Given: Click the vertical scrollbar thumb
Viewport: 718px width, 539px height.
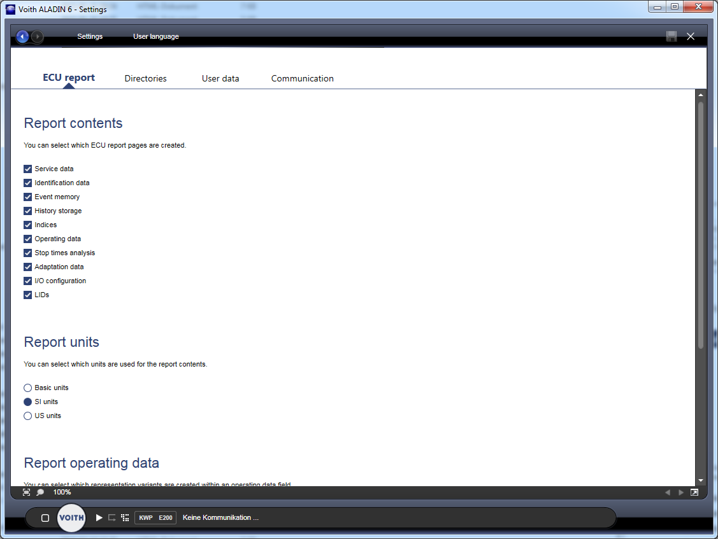Looking at the screenshot, I should [701, 225].
